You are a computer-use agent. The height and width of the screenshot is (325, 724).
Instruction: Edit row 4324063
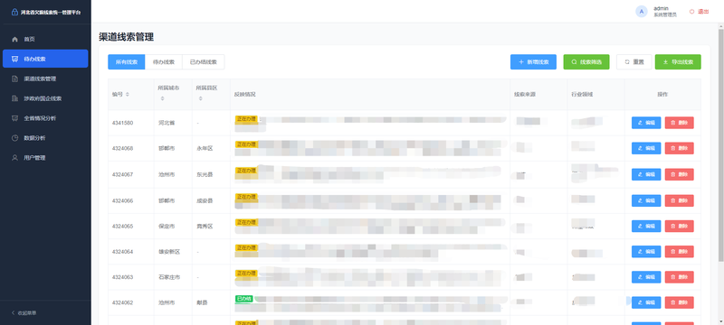point(646,277)
